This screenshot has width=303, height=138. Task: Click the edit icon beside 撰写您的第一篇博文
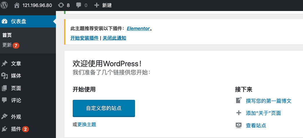point(239,101)
